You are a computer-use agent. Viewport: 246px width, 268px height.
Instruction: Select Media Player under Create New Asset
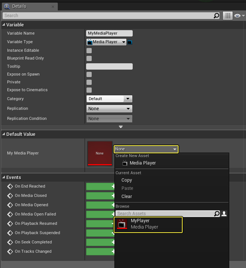coord(142,163)
